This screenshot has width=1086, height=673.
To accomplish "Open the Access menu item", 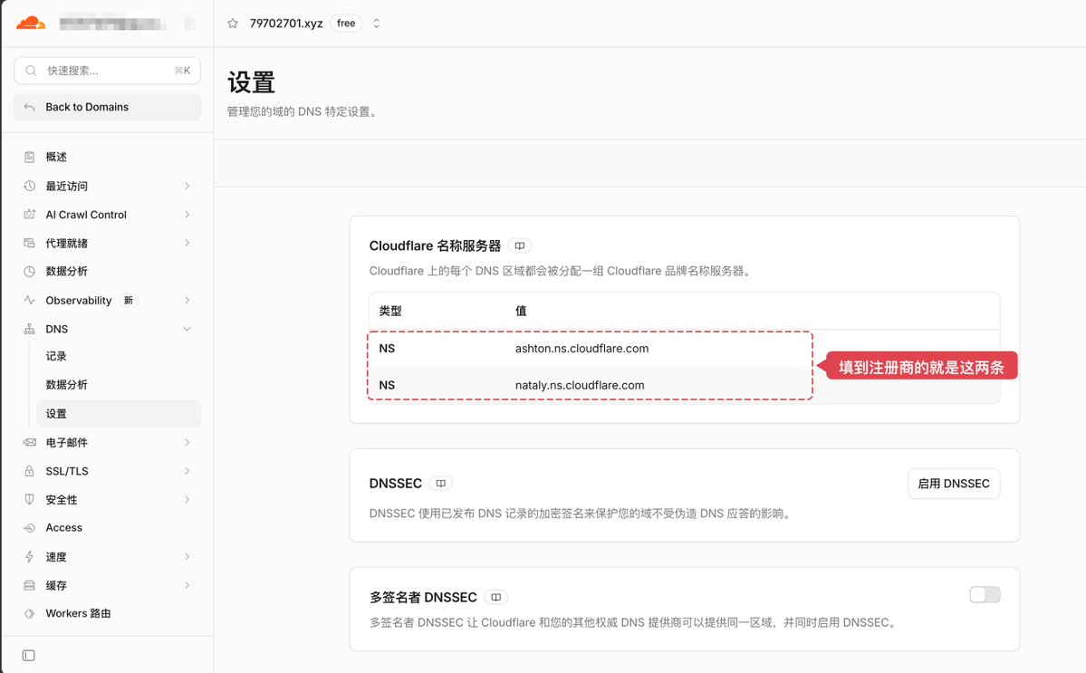I will pos(108,527).
